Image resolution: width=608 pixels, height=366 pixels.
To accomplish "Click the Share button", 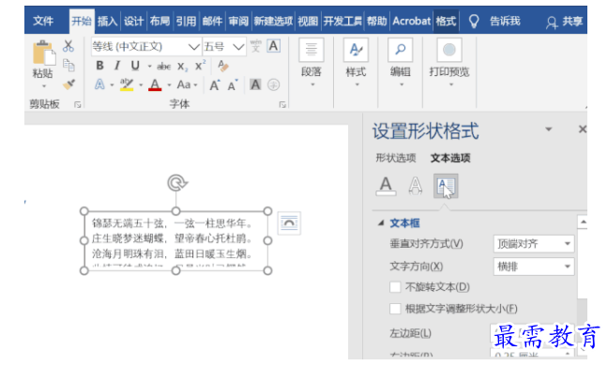I will (x=564, y=22).
